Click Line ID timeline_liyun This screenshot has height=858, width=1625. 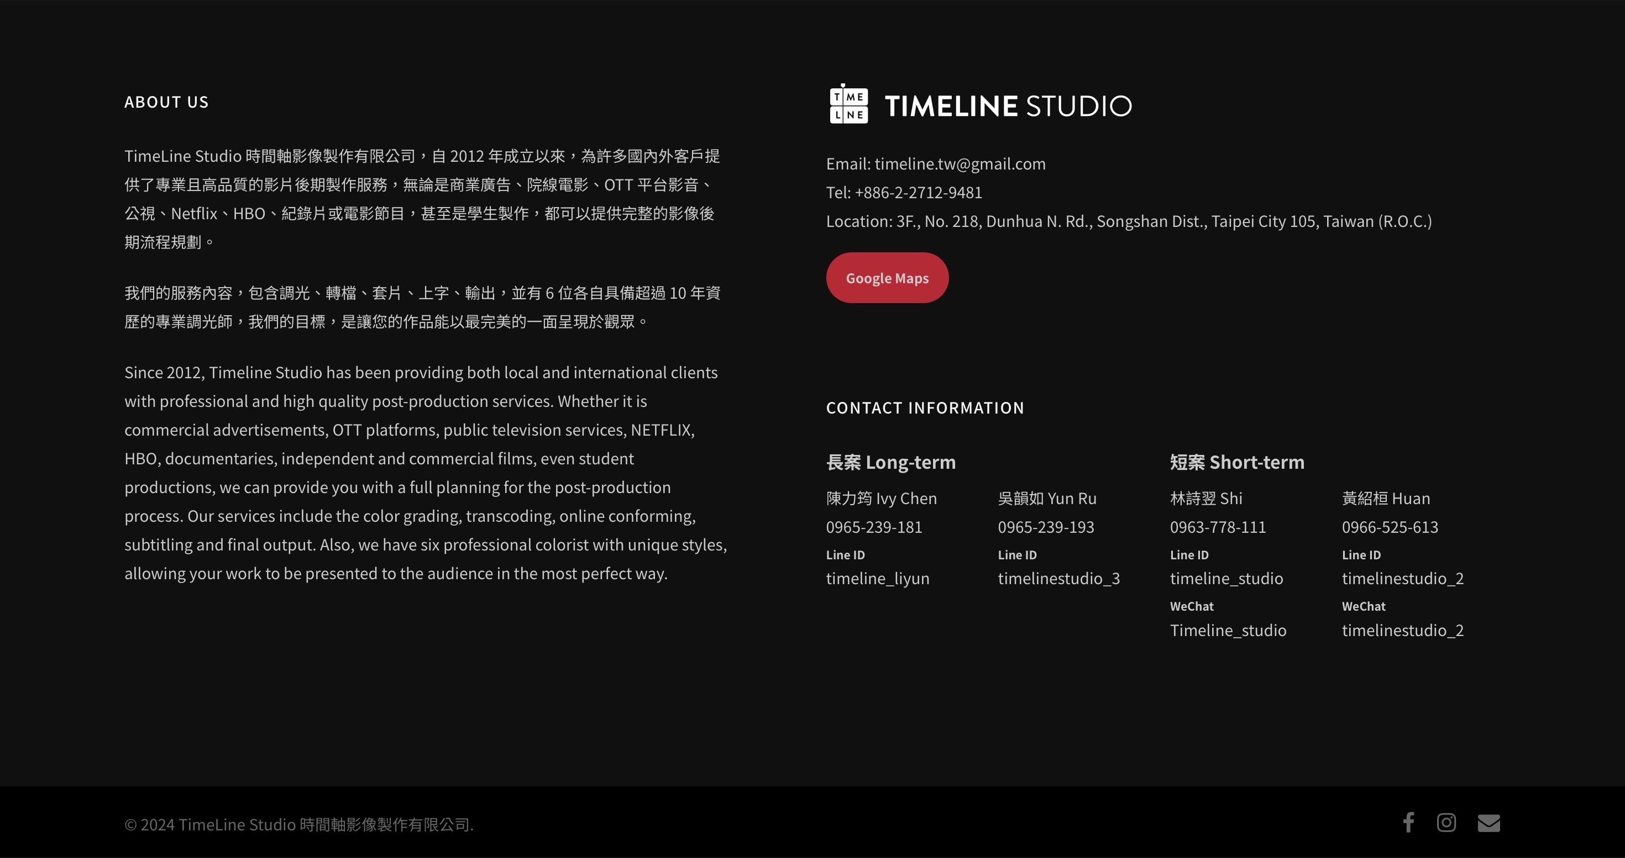(878, 579)
